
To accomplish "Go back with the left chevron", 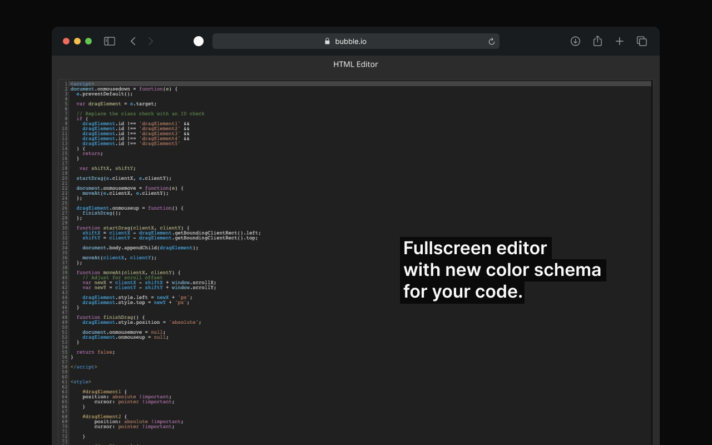I will [x=133, y=41].
